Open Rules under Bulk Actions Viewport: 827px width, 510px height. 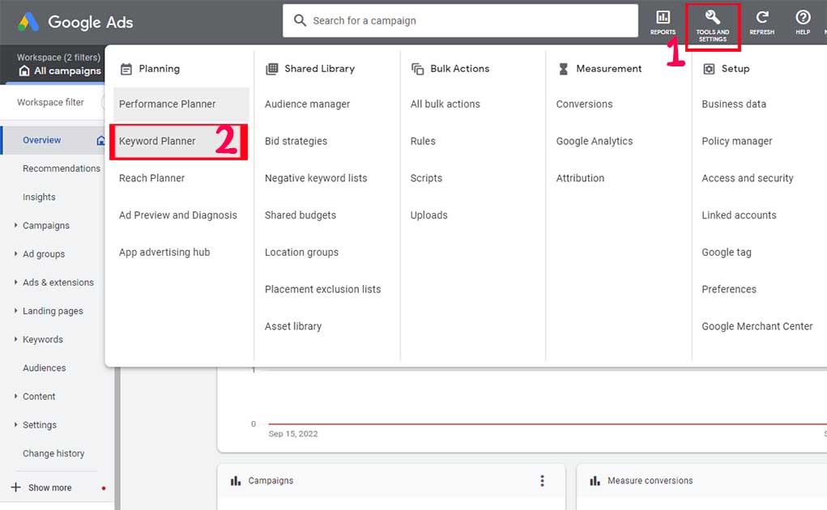(423, 141)
